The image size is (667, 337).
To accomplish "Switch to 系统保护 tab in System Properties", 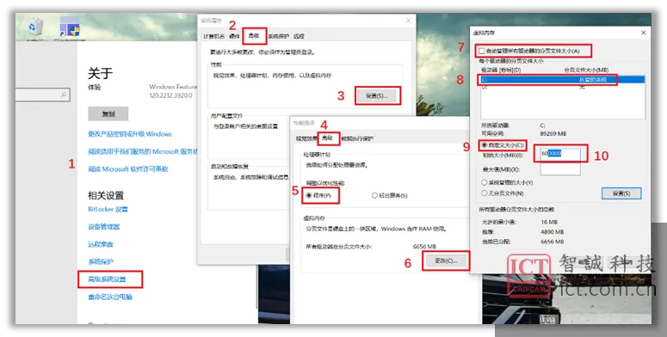I will click(x=279, y=36).
